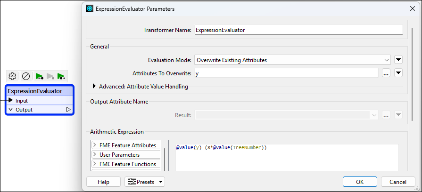Viewport: 422px width, 192px height.
Task: Click ExpressionEvaluator transformer title on canvas
Action: [x=35, y=91]
